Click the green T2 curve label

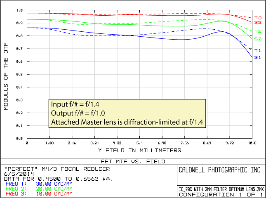pos(258,31)
